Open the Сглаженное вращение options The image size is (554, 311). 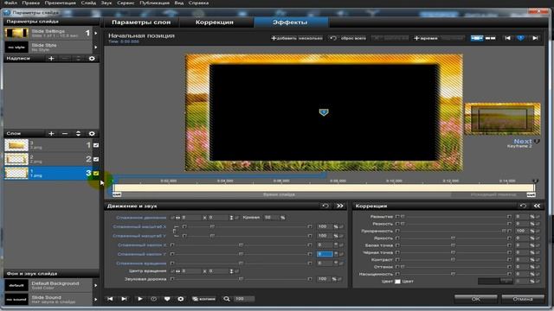[x=141, y=263]
